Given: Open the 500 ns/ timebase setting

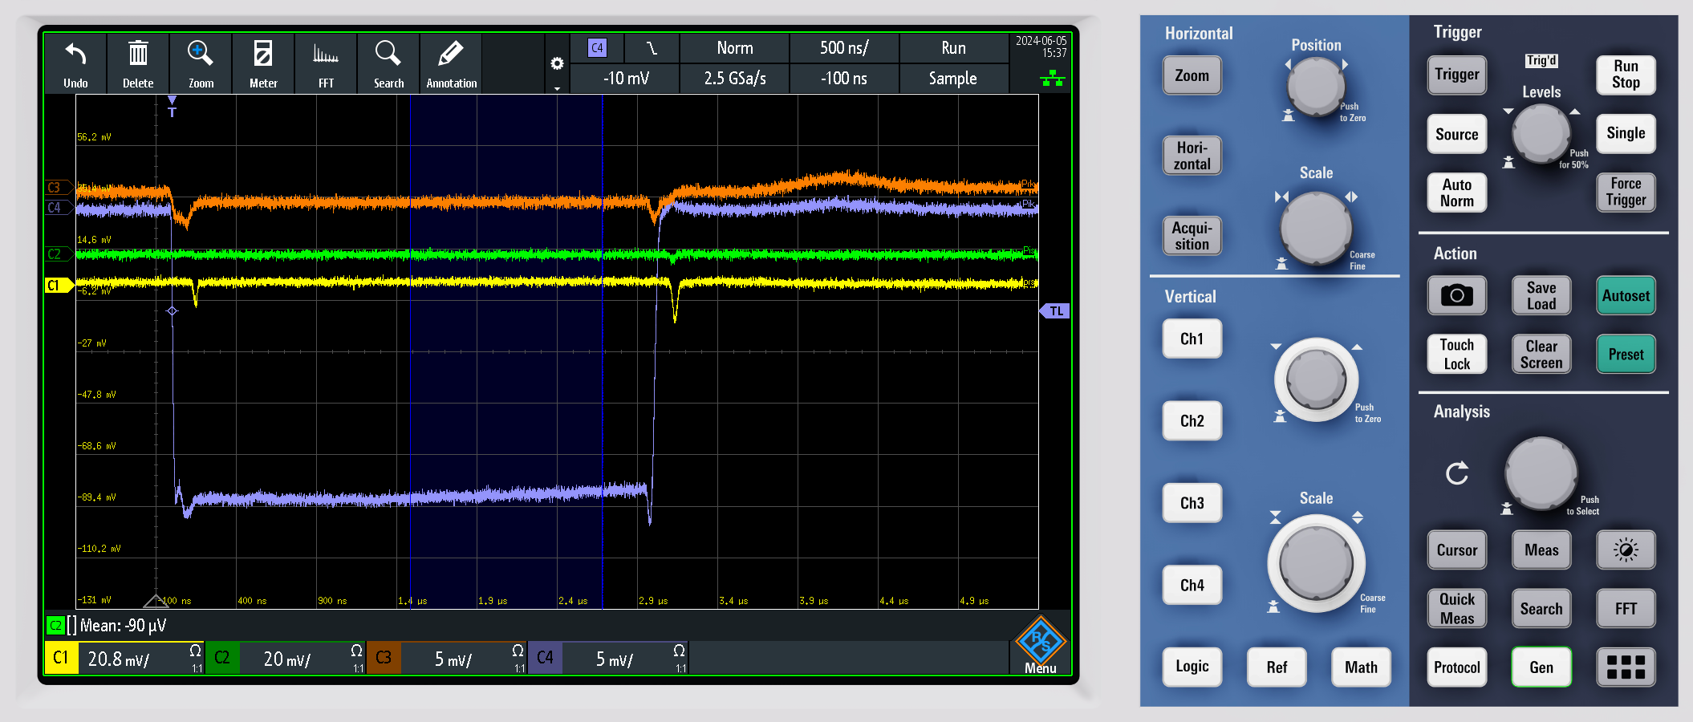Looking at the screenshot, I should [x=843, y=48].
